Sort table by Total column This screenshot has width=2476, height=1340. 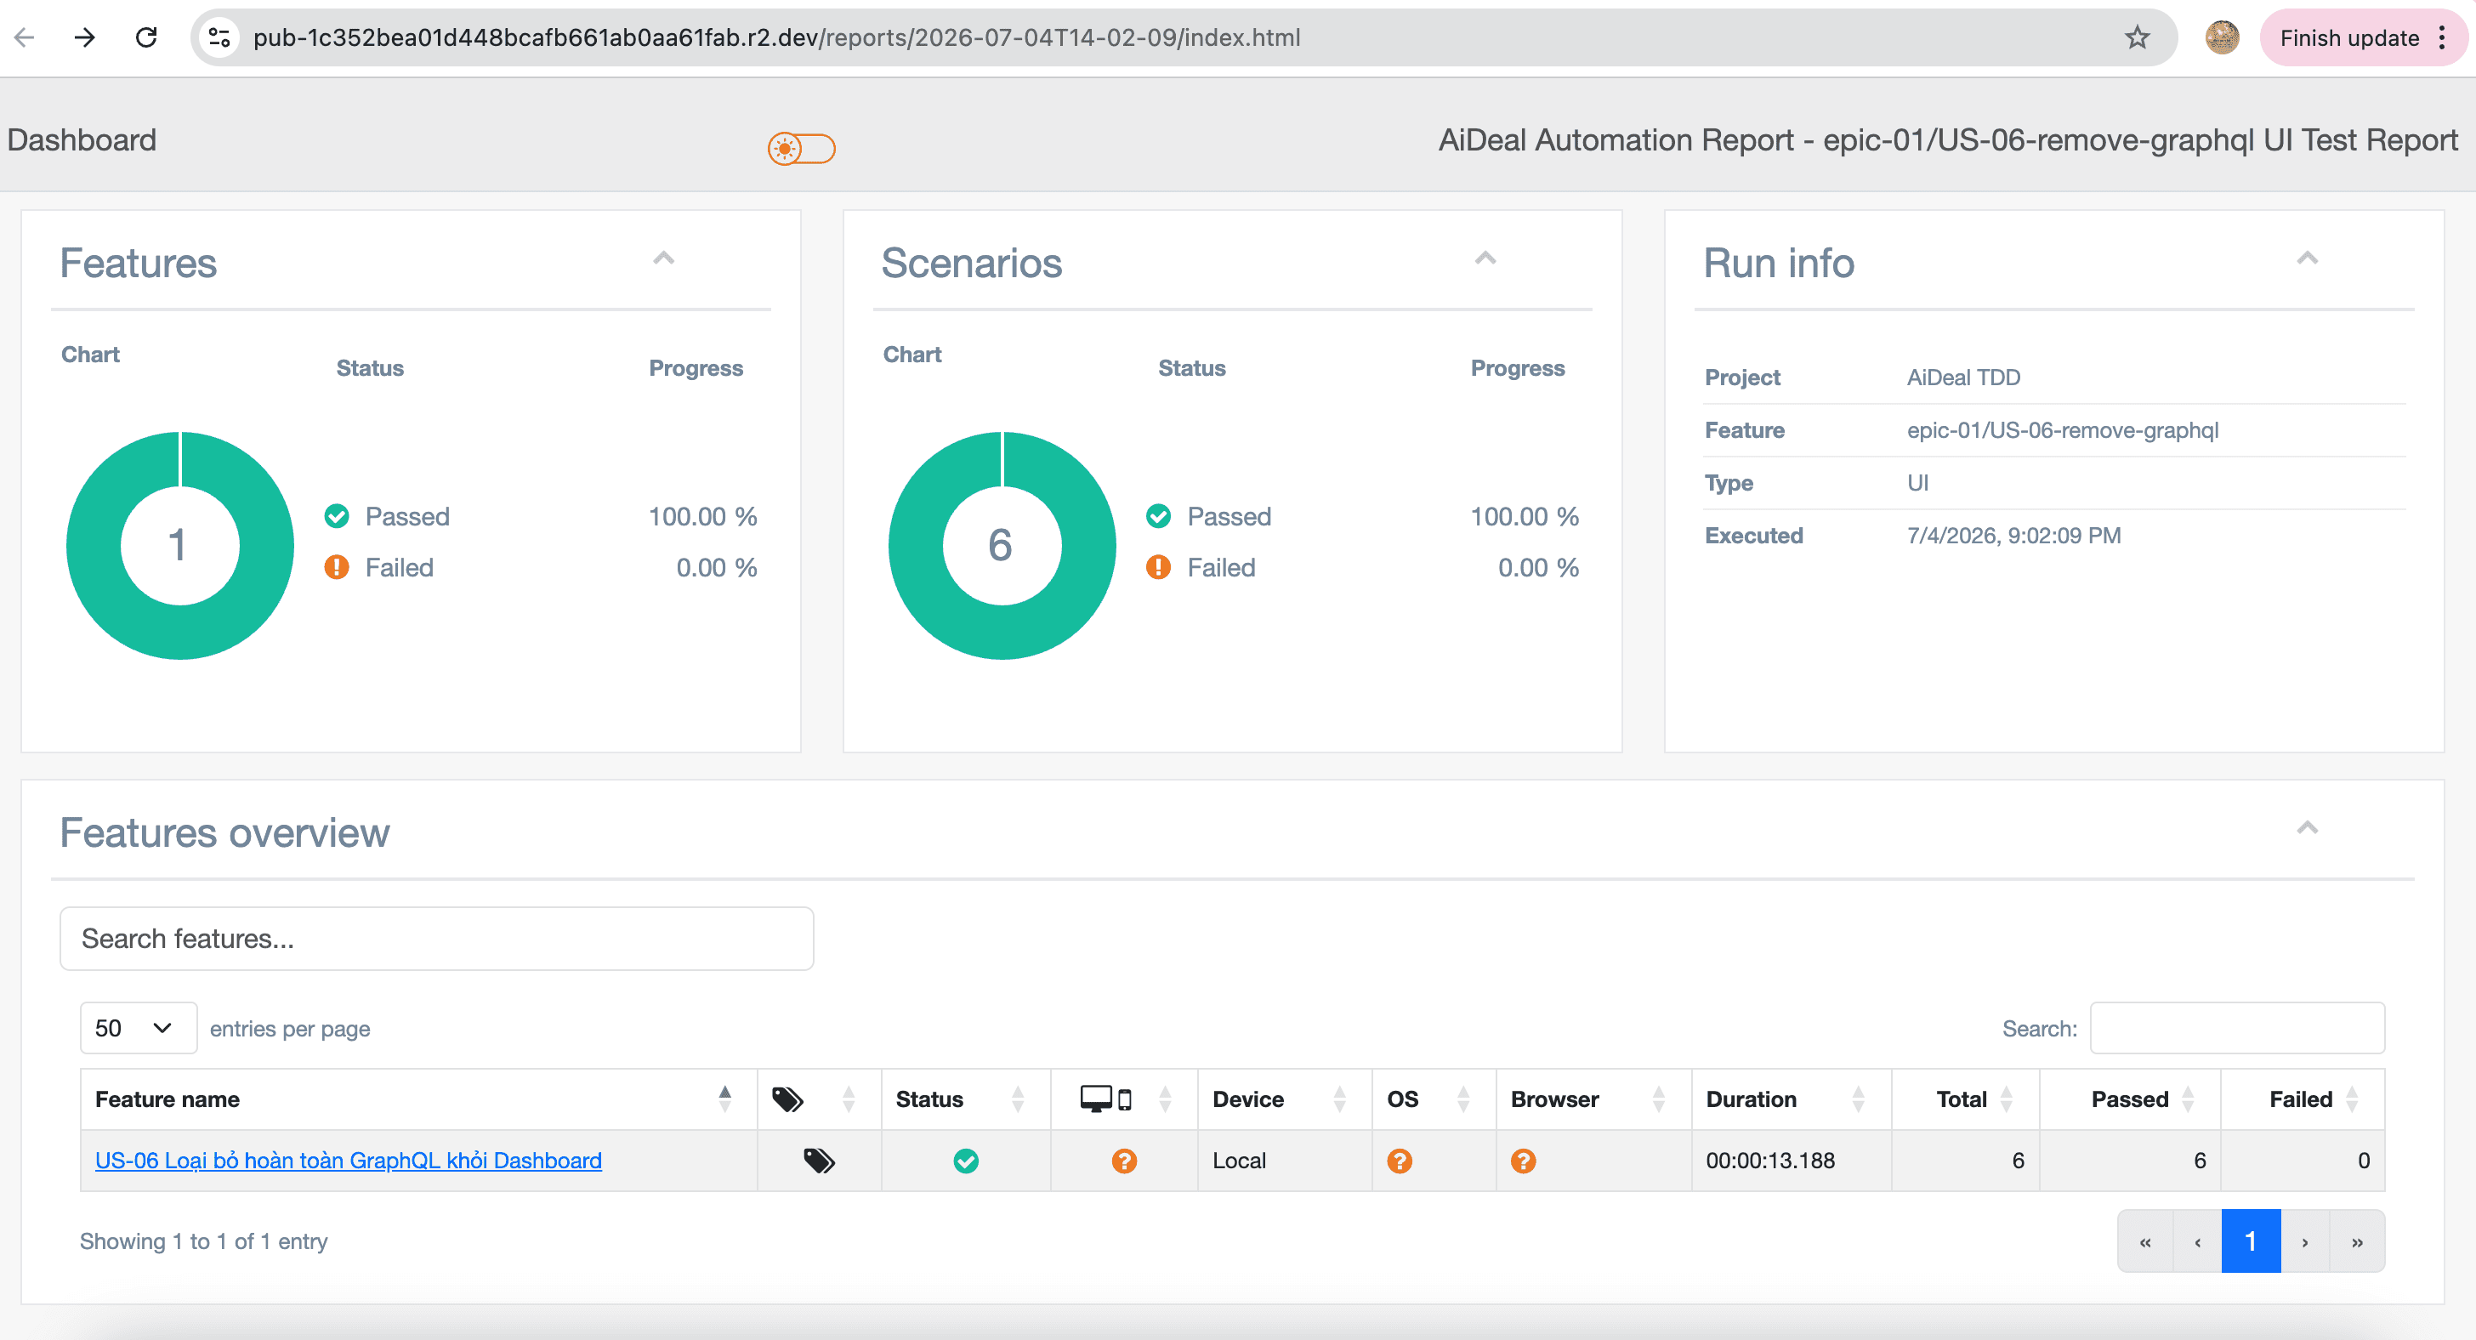tap(1965, 1099)
